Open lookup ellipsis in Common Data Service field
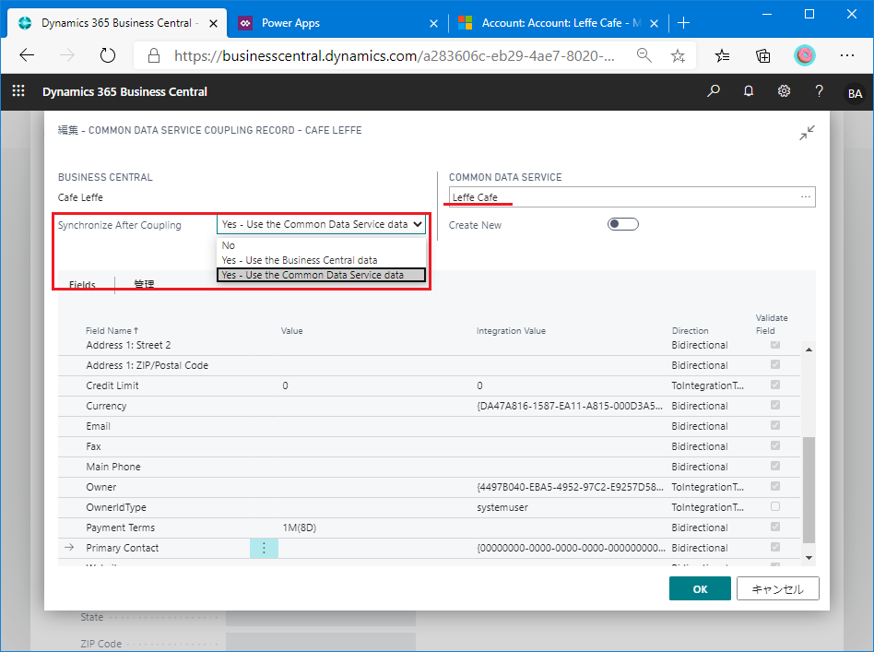The image size is (874, 652). (x=806, y=196)
